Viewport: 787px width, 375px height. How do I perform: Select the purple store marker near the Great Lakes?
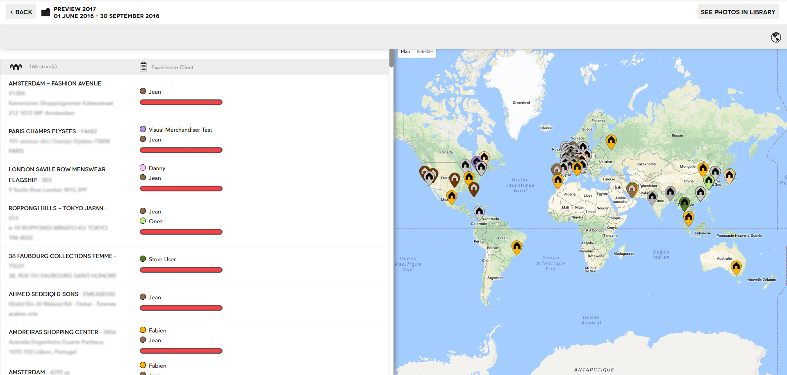(x=476, y=161)
